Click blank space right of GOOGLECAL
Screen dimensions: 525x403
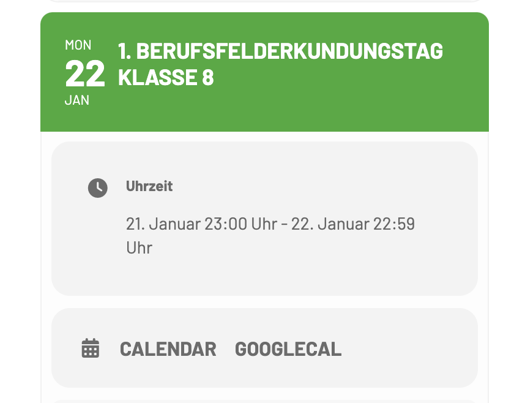click(409, 348)
